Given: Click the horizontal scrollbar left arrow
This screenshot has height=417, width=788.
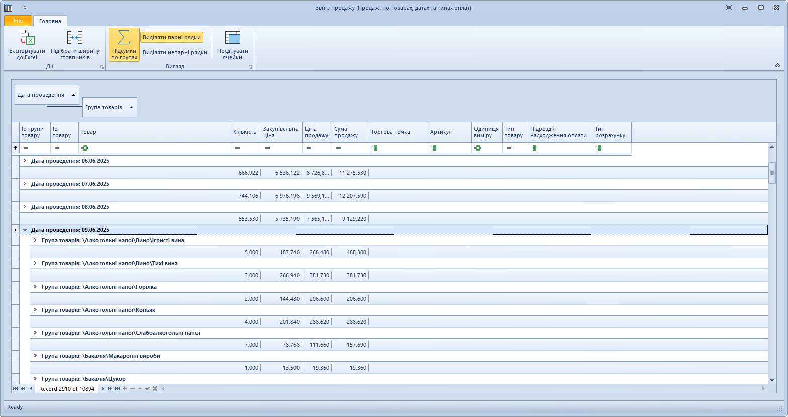Looking at the screenshot, I should pos(163,389).
